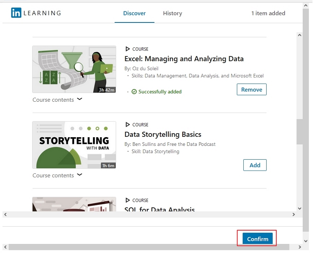Viewport: 315px width, 253px height.
Task: Click the play icon beside Excel course label
Action: click(x=128, y=49)
